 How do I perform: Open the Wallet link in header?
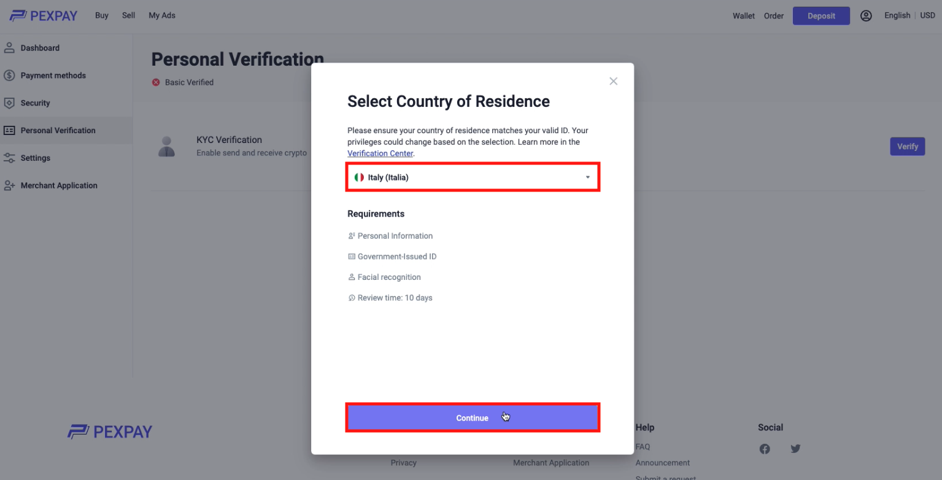tap(743, 16)
